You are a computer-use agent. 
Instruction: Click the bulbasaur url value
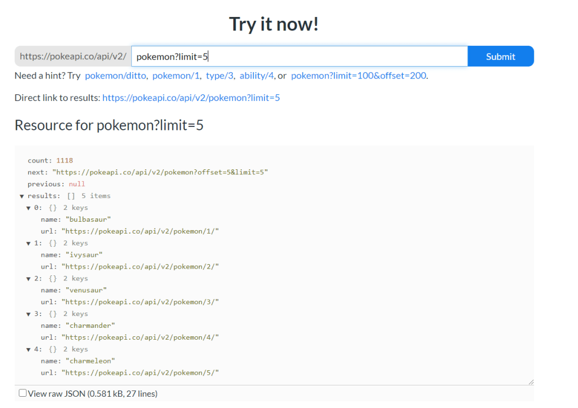pyautogui.click(x=140, y=231)
